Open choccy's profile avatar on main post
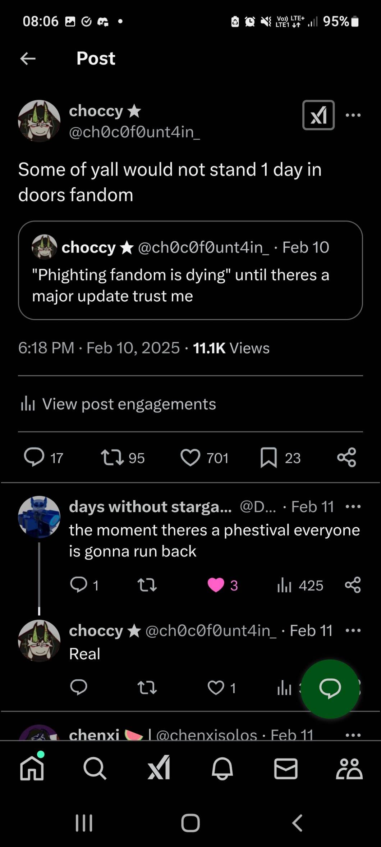The width and height of the screenshot is (381, 847). 39,121
